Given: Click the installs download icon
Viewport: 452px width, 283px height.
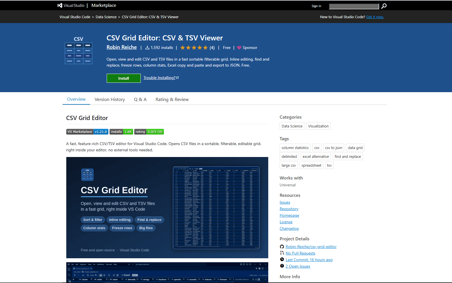Looking at the screenshot, I should (x=147, y=48).
